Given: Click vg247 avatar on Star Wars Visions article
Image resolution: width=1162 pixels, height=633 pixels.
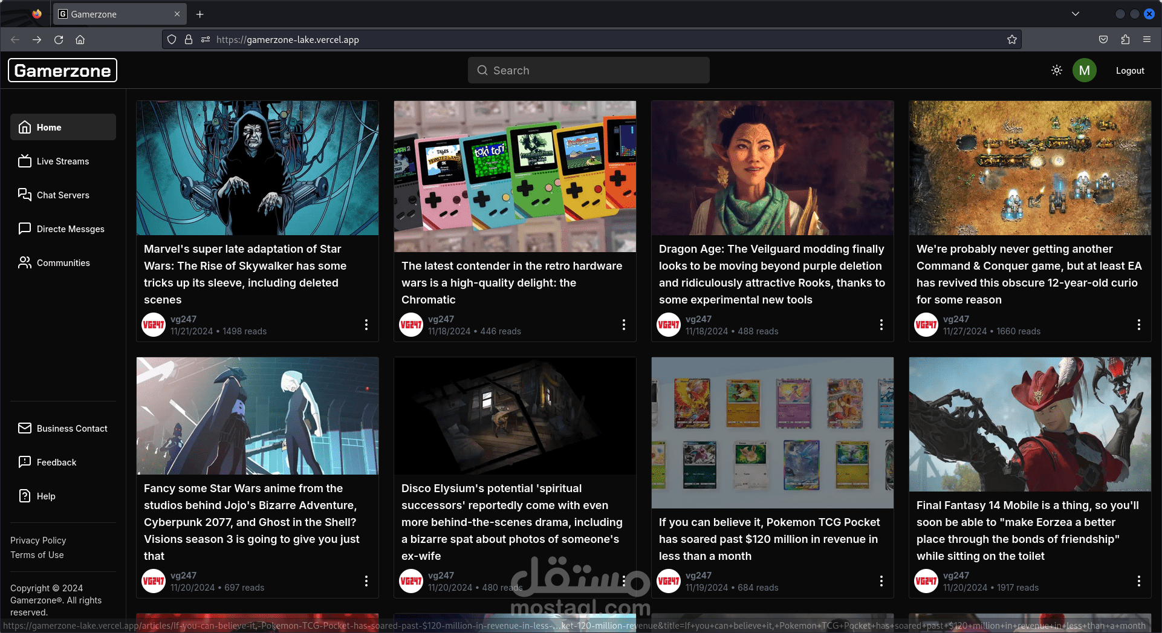Looking at the screenshot, I should pyautogui.click(x=154, y=581).
